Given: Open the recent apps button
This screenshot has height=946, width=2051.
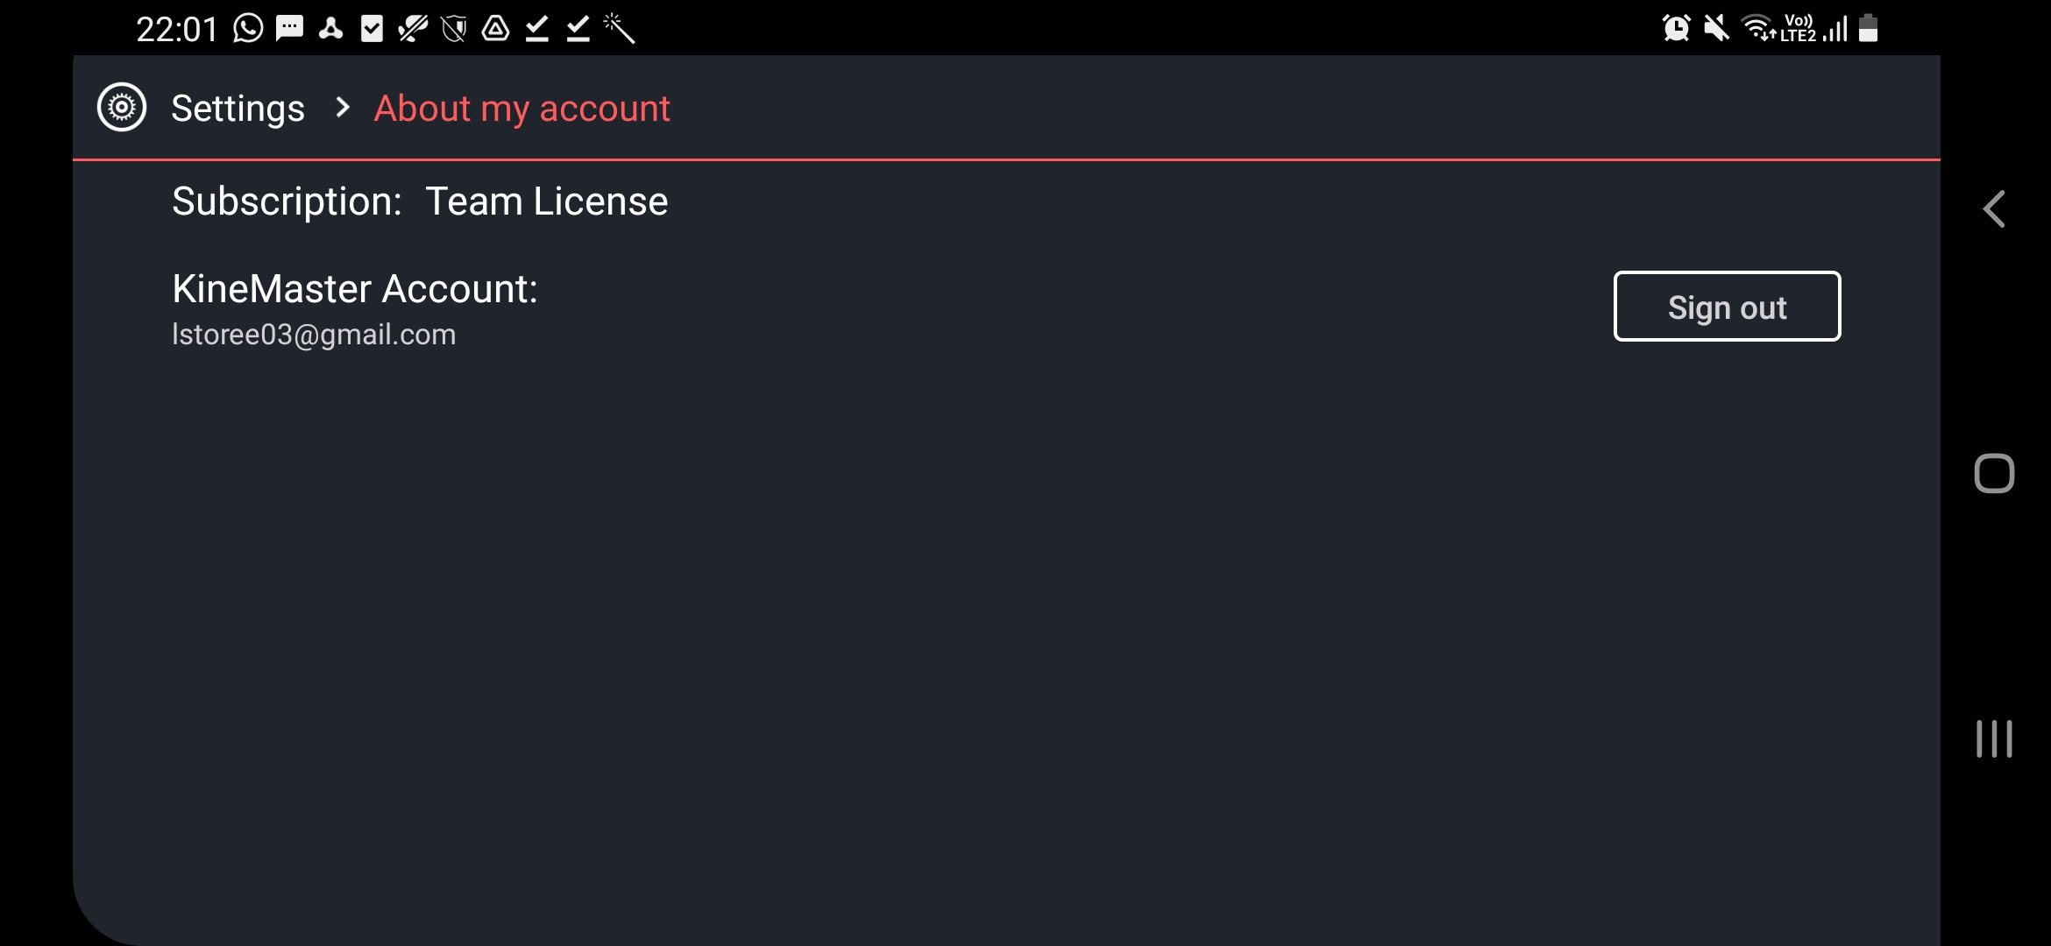Looking at the screenshot, I should [x=1994, y=738].
